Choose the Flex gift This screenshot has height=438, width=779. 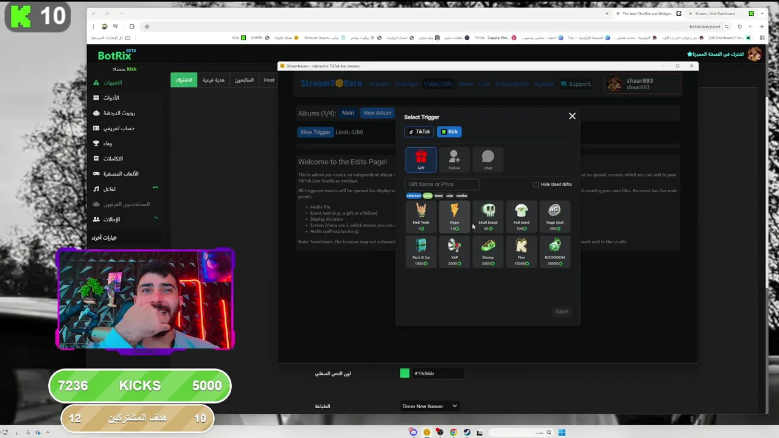click(521, 252)
